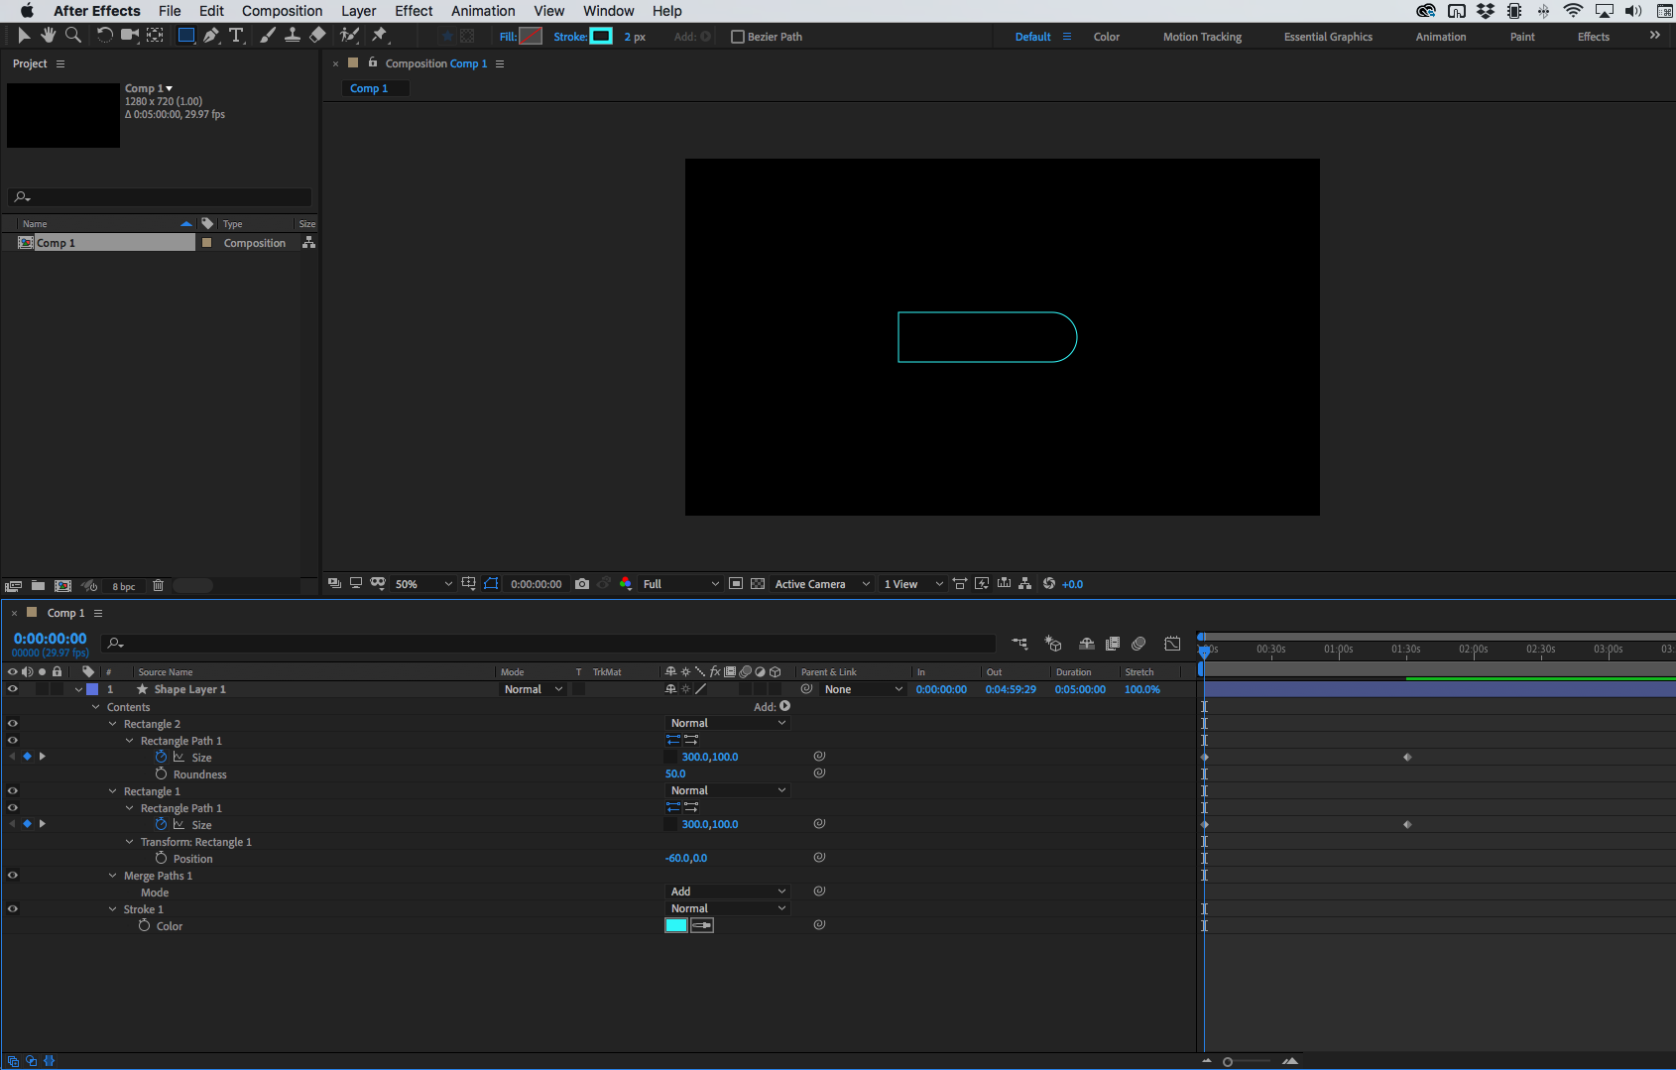
Task: Activate the Hand tool
Action: point(48,35)
